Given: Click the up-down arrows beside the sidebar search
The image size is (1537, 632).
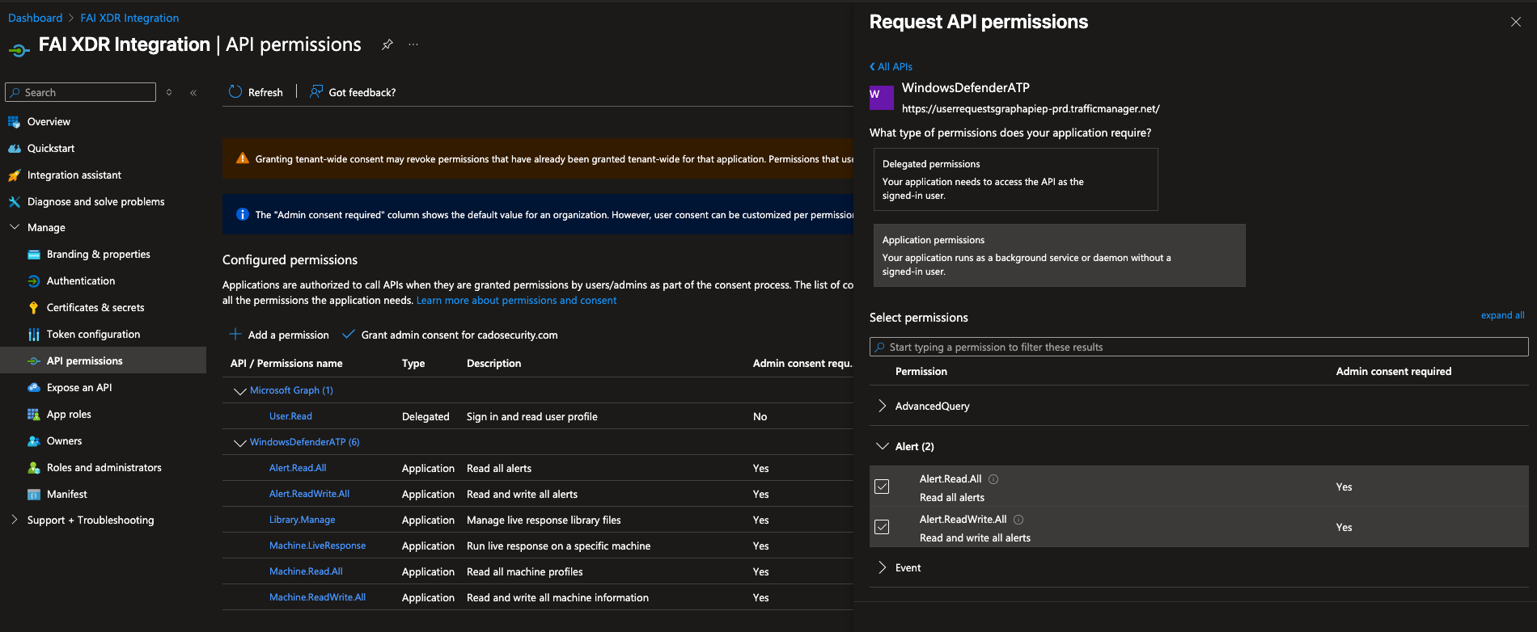Looking at the screenshot, I should 169,93.
